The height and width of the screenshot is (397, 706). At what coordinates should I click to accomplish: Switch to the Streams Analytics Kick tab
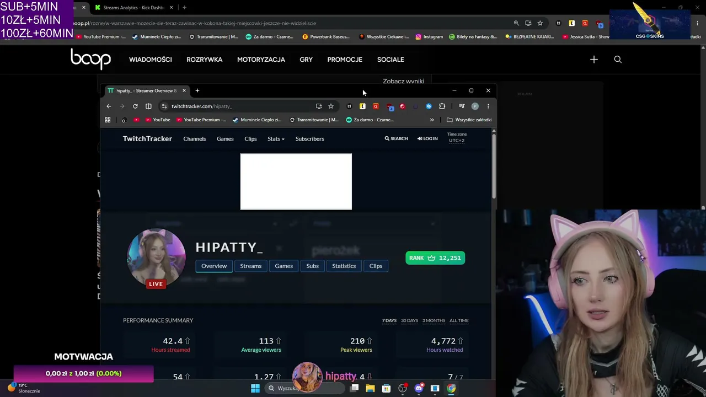pyautogui.click(x=134, y=8)
